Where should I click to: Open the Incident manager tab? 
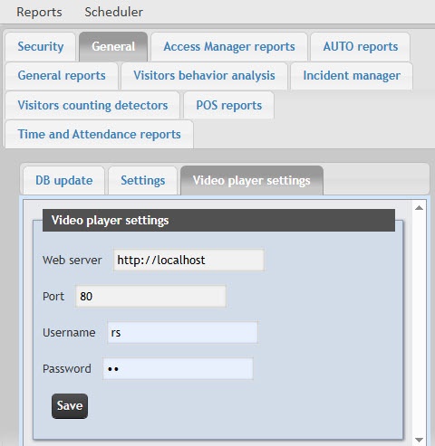point(352,76)
